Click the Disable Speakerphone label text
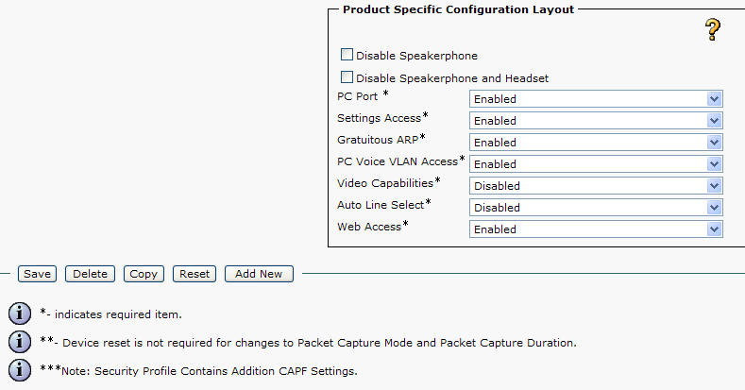The height and width of the screenshot is (390, 745). (416, 57)
